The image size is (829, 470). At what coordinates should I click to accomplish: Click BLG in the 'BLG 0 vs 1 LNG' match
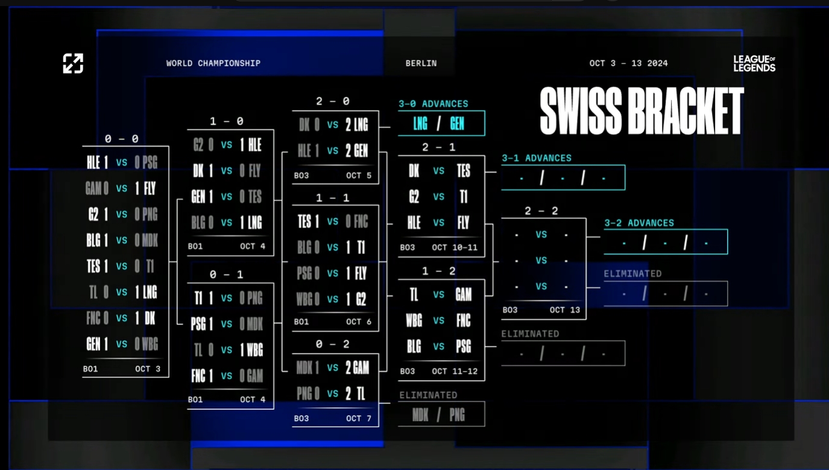pyautogui.click(x=198, y=223)
